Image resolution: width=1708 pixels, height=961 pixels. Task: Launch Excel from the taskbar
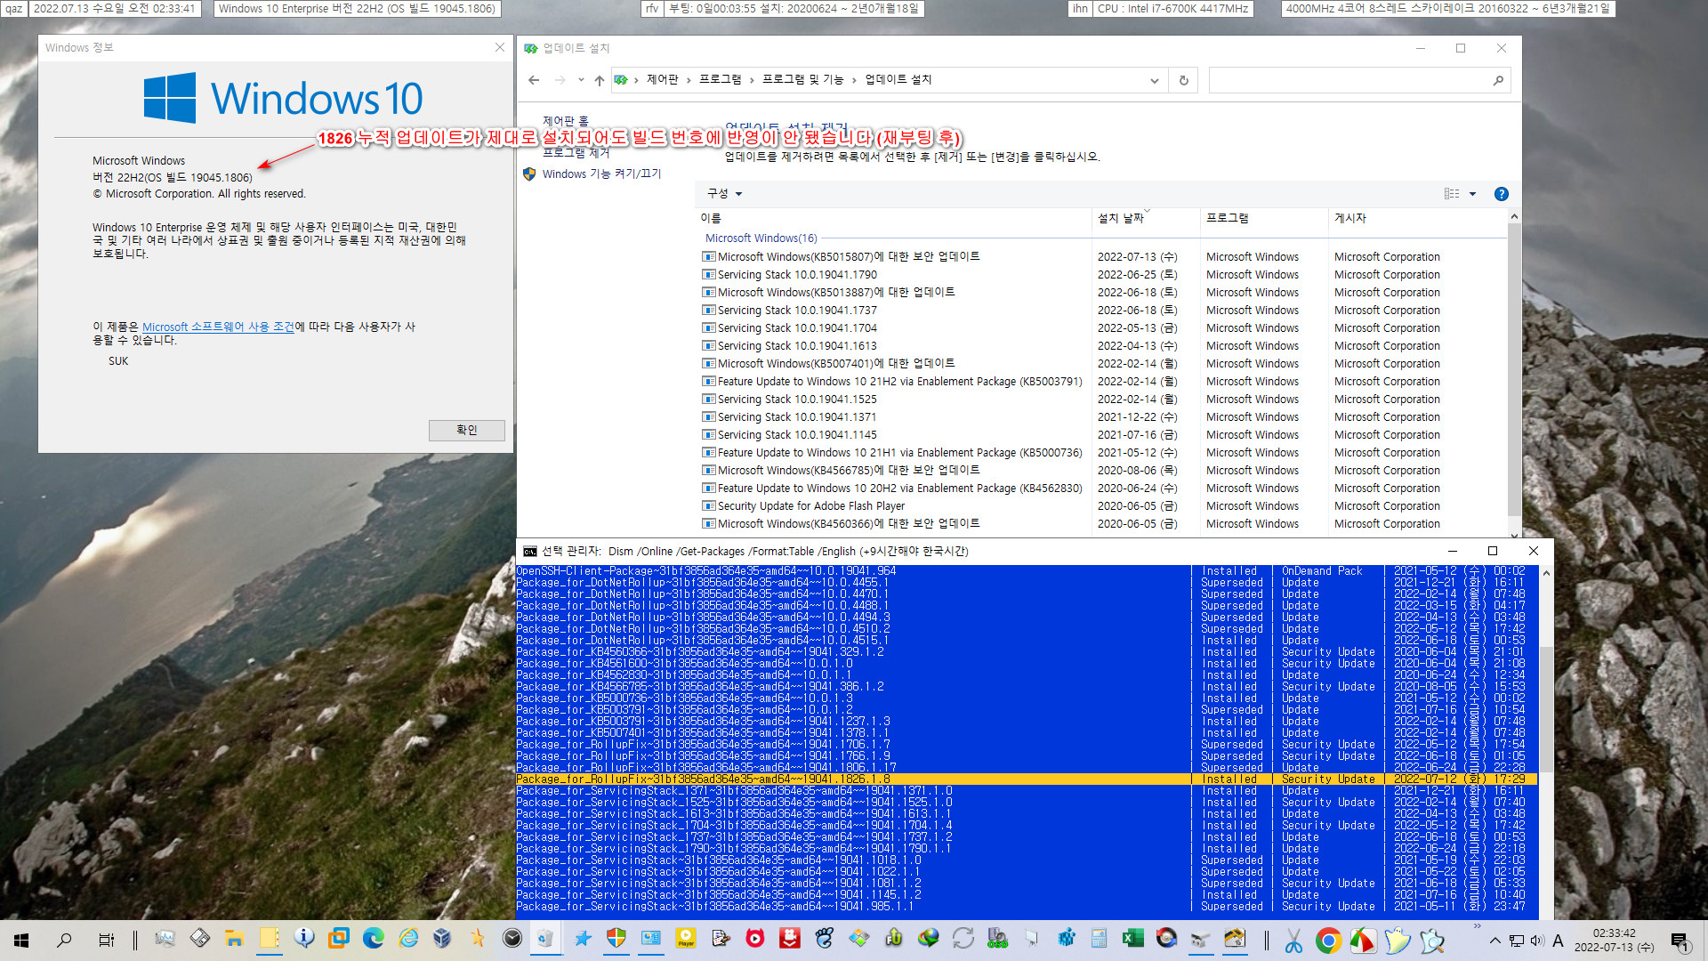1132,939
